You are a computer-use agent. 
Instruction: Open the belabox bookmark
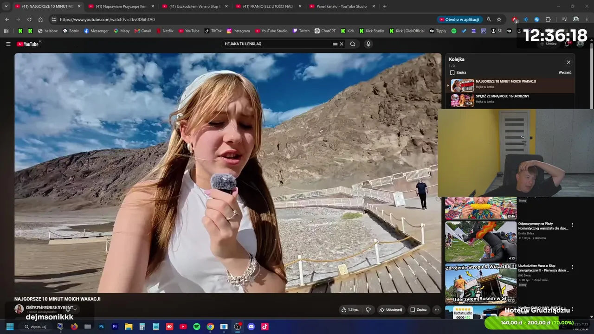click(48, 31)
